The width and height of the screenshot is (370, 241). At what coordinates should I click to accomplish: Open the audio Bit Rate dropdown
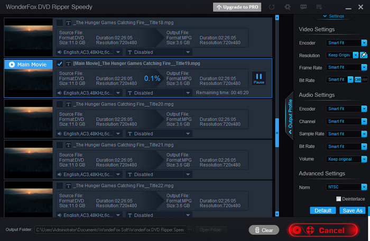[346, 146]
